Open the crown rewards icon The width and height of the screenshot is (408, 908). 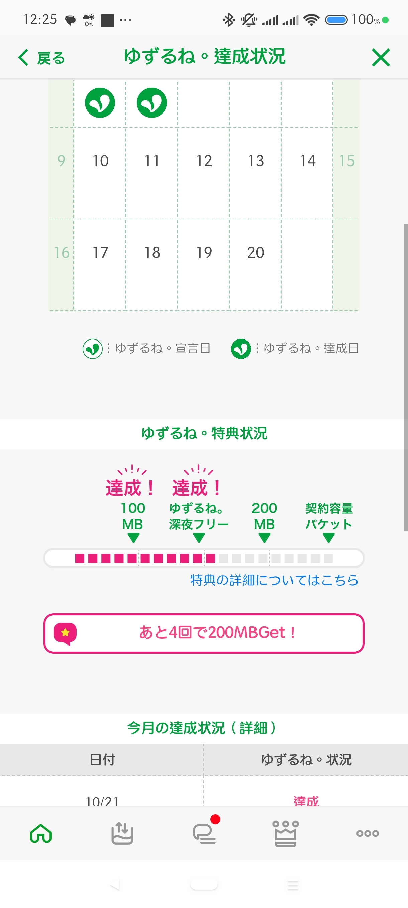click(x=286, y=833)
